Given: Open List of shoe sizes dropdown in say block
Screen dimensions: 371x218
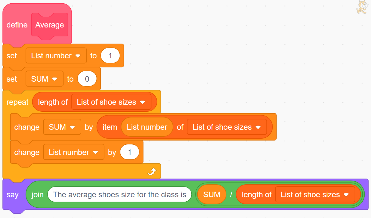Looking at the screenshot, I should pyautogui.click(x=346, y=195).
